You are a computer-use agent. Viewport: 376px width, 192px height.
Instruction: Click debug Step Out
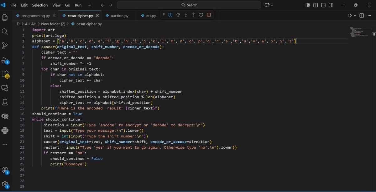click(193, 15)
